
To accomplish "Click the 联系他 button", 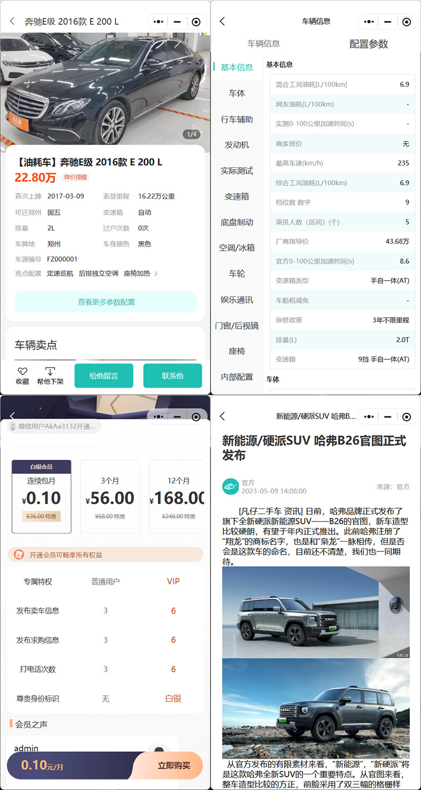I will pyautogui.click(x=173, y=376).
